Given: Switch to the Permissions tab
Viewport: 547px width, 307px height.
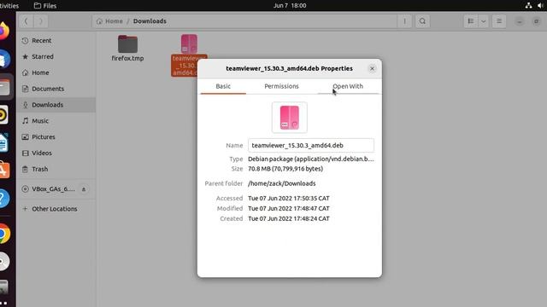Looking at the screenshot, I should click(281, 86).
